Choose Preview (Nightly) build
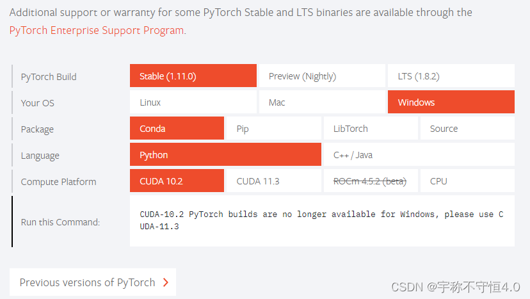The width and height of the screenshot is (530, 299). [321, 76]
